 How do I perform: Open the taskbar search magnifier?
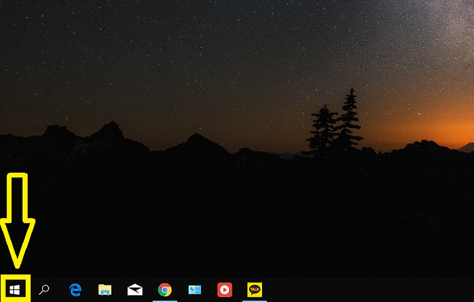44,290
